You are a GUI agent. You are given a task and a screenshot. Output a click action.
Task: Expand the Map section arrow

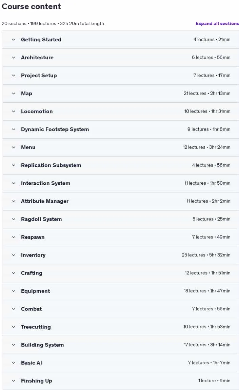[14, 94]
